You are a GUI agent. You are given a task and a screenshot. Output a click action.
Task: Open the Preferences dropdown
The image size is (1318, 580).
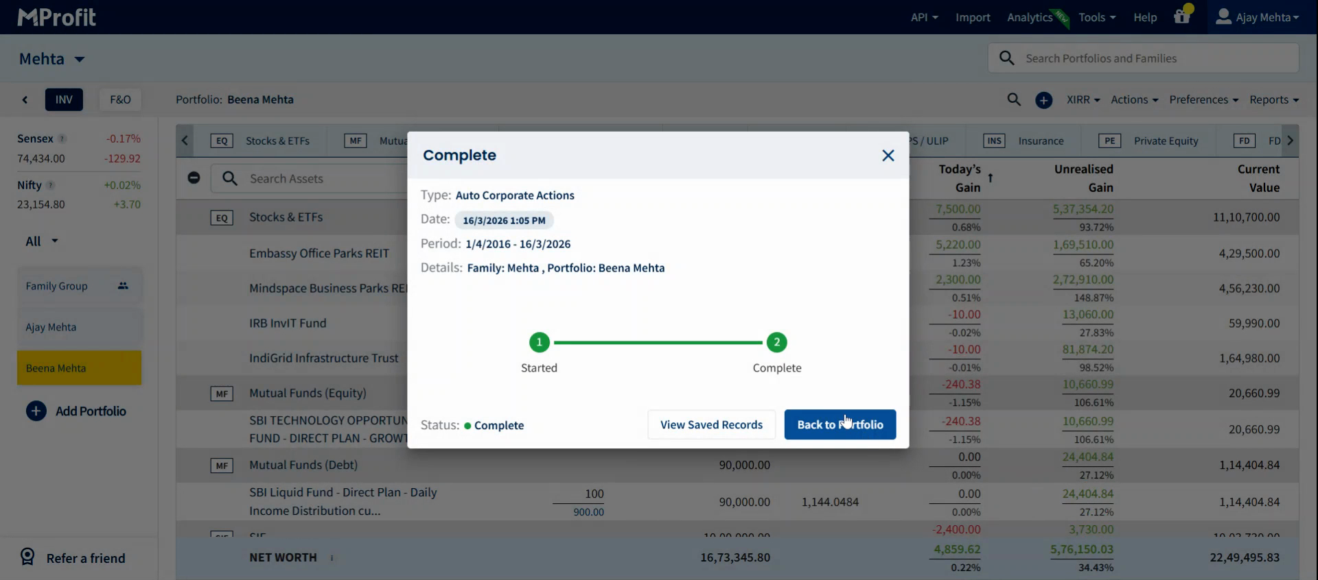[x=1204, y=99]
